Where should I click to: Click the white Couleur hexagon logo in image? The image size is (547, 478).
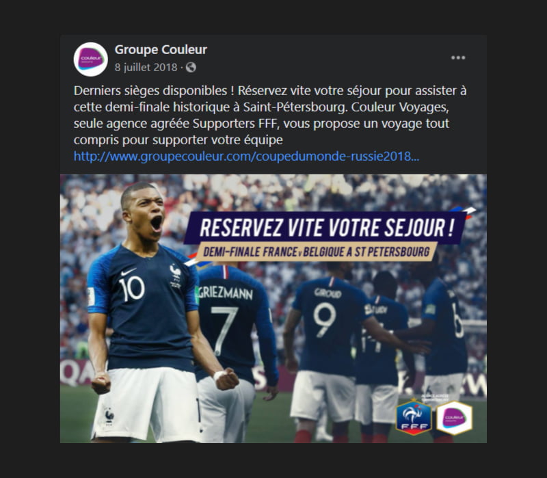455,417
